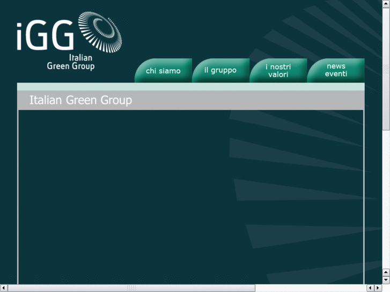The width and height of the screenshot is (390, 292).
Task: Click the horizontal scrollbar left arrow at far left
Action: [x=4, y=288]
